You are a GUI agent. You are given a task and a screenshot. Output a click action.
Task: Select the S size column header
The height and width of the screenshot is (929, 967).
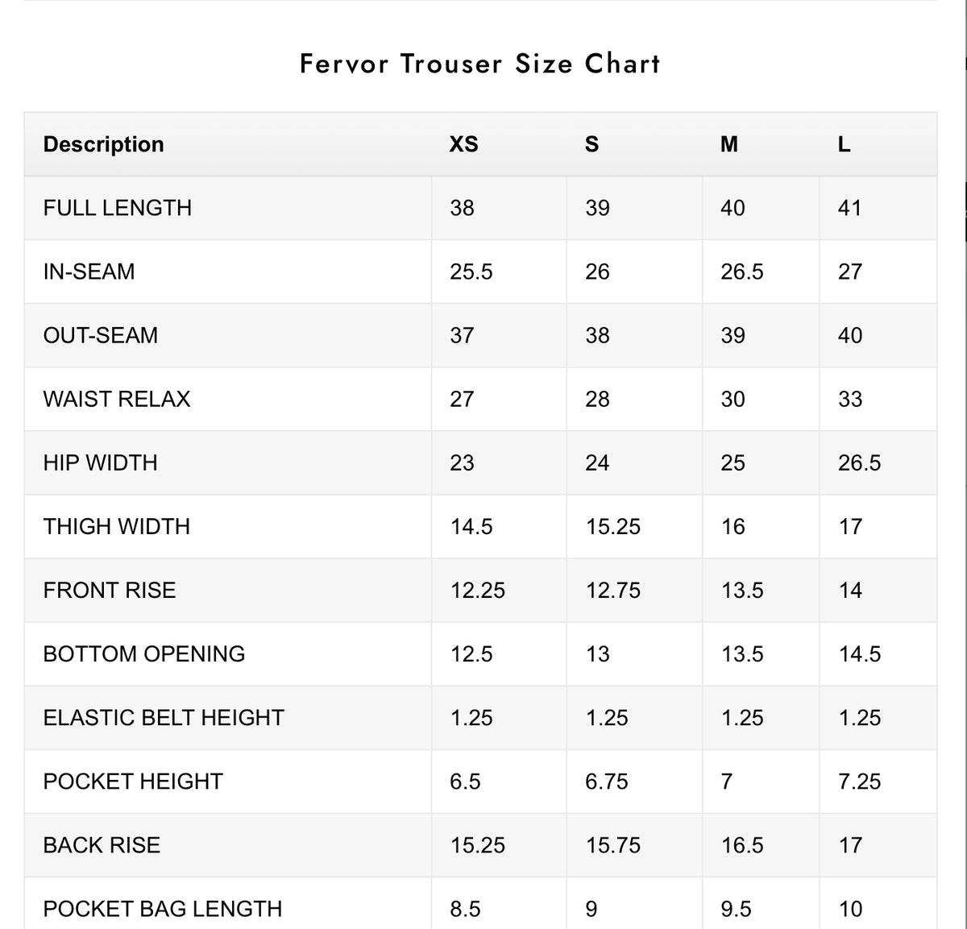pos(591,144)
